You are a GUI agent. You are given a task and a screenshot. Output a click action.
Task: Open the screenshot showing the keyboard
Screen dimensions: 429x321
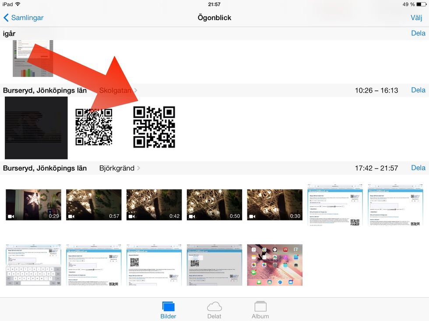[x=33, y=265]
